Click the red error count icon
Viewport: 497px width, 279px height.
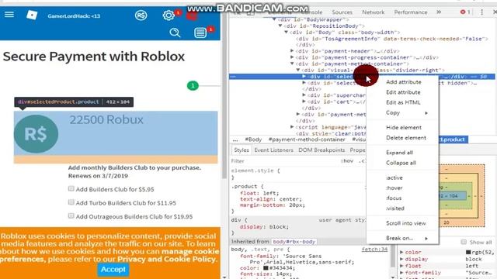click(463, 12)
